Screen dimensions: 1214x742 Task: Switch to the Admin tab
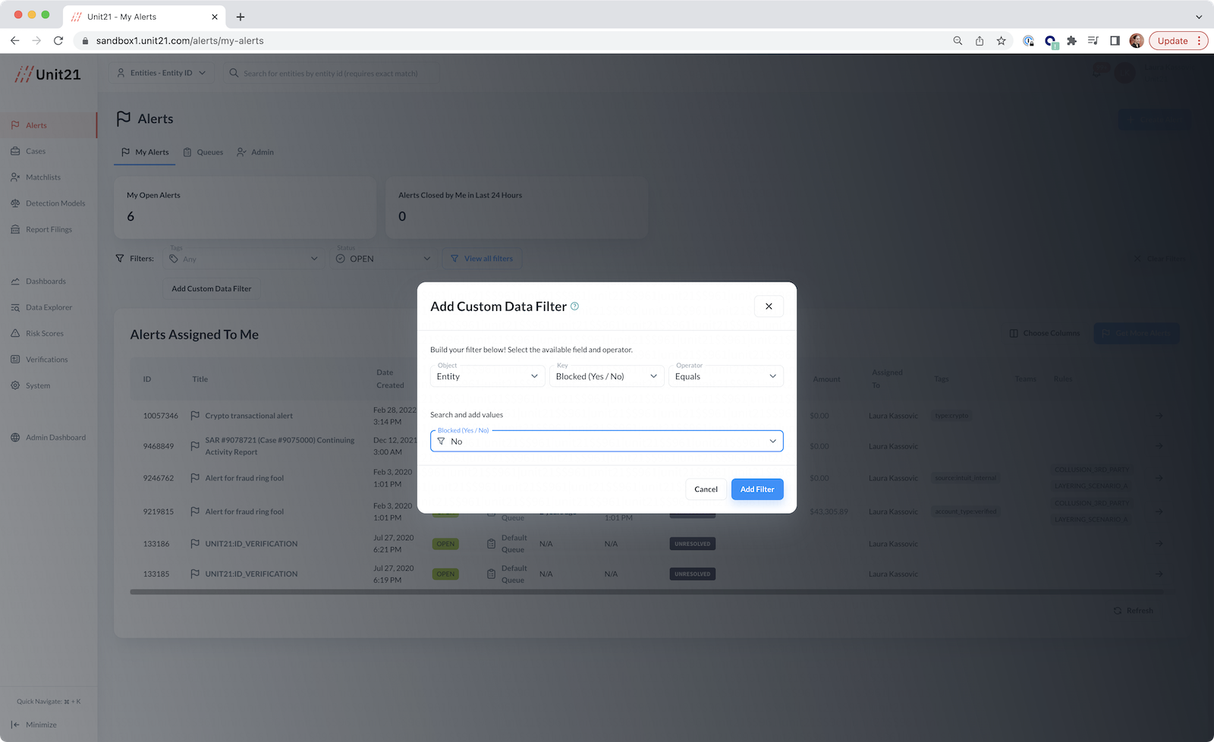pos(255,152)
